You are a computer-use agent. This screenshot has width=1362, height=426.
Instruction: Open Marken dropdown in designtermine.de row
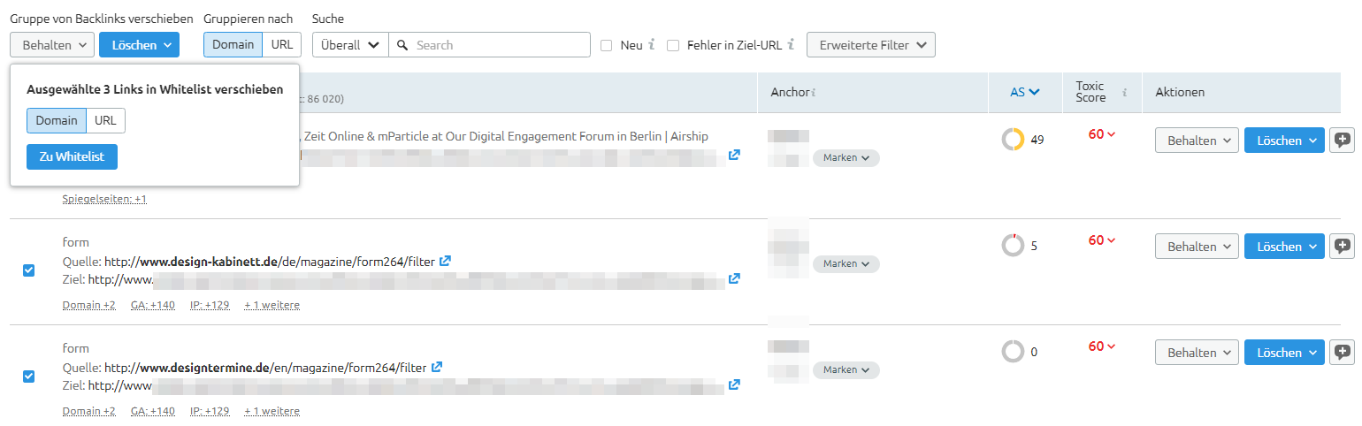coord(846,369)
